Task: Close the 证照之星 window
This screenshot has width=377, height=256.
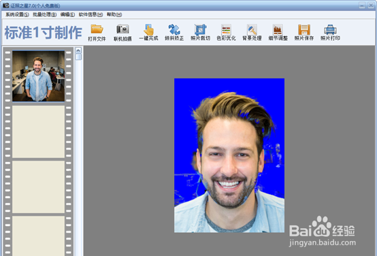Action: [x=371, y=5]
